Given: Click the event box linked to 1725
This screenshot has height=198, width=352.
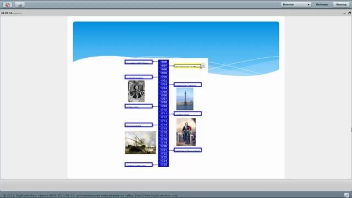Looking at the screenshot, I should coord(139,165).
